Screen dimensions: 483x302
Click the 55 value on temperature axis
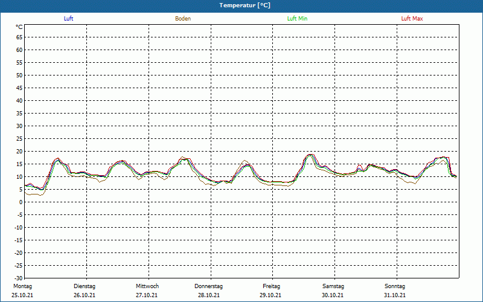19,63
